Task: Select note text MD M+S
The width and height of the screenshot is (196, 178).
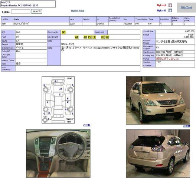Action: tap(68, 44)
